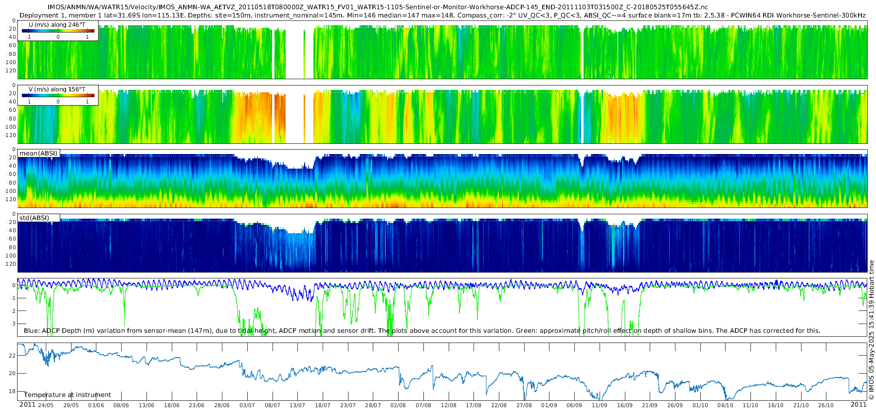Click inside the U velocity plot panel
This screenshot has width=876, height=413.
click(x=442, y=50)
